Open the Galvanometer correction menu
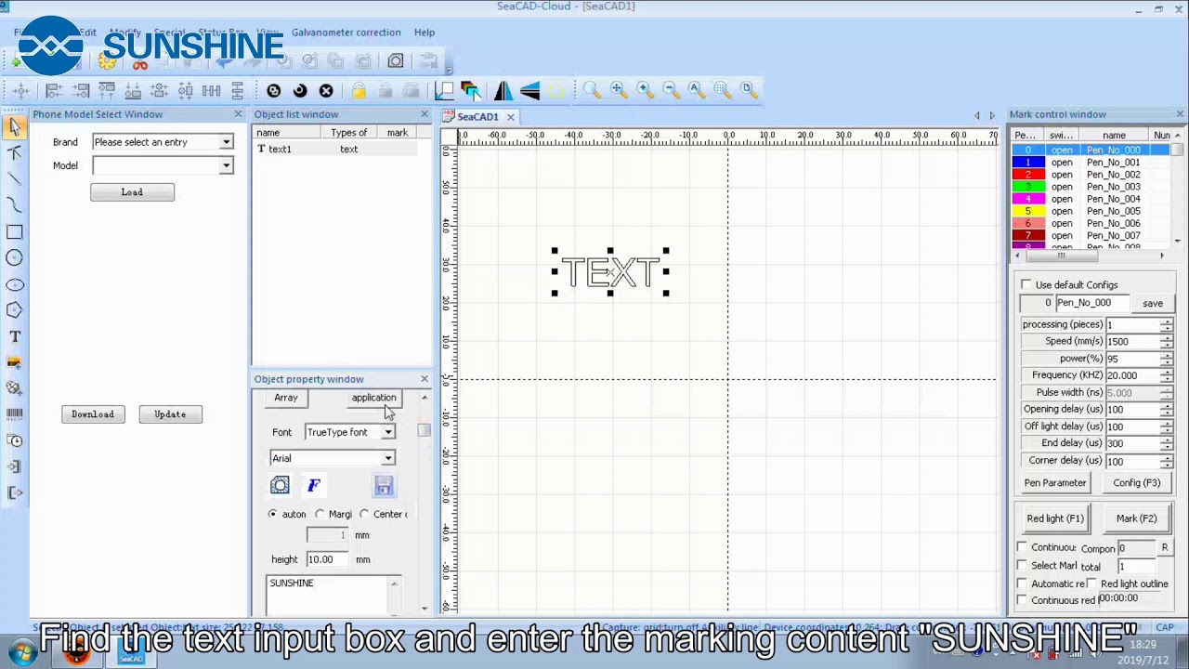Viewport: 1189px width, 669px height. (x=346, y=33)
